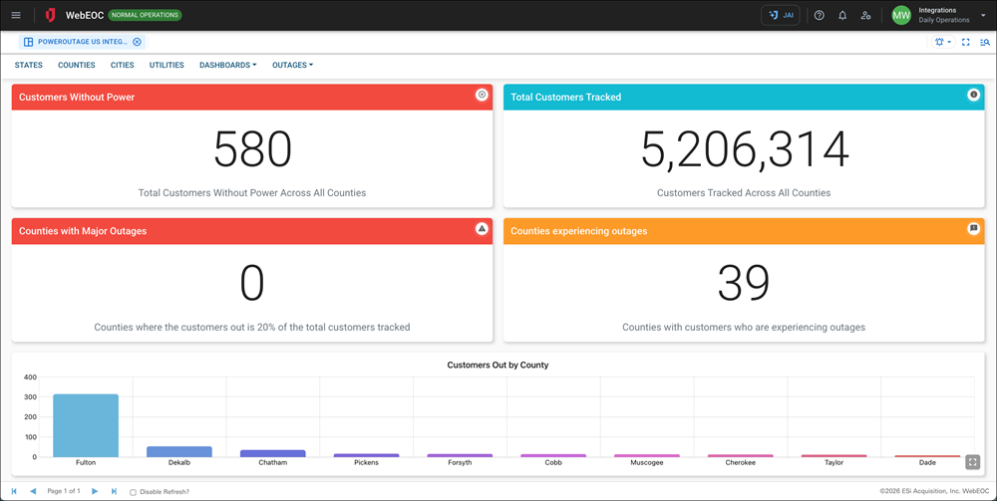Open the help question mark icon

[x=820, y=15]
